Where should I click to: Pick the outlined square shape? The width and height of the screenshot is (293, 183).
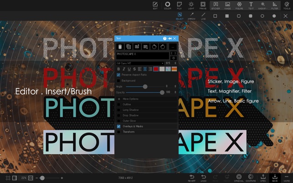coord(215,16)
